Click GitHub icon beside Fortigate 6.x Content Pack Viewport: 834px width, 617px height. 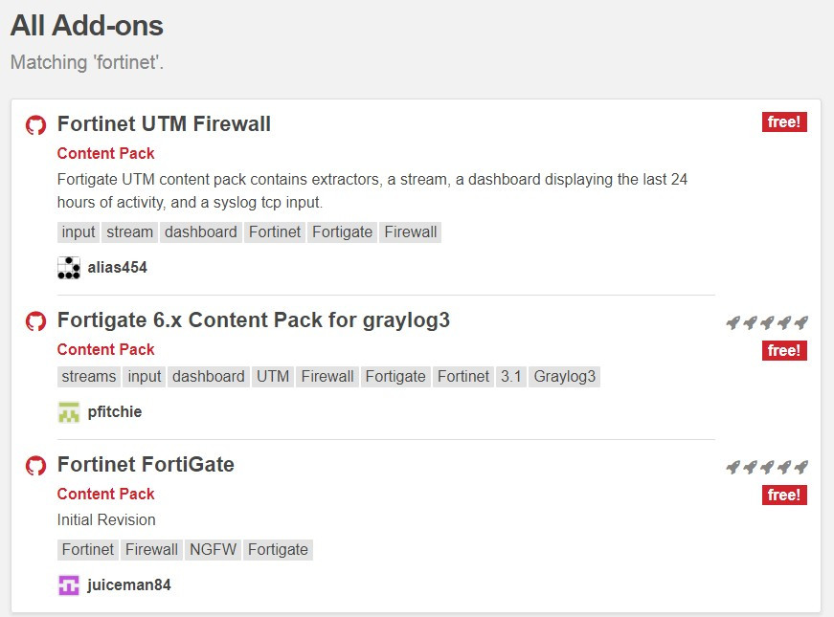(35, 321)
